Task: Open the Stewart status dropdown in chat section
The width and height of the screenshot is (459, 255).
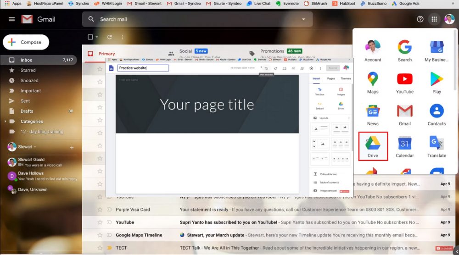Action: pyautogui.click(x=35, y=147)
